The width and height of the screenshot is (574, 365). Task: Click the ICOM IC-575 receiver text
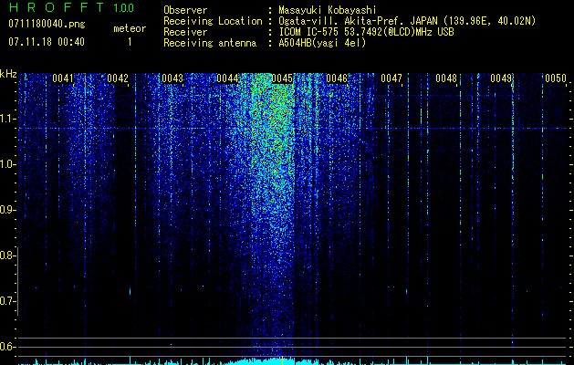(x=366, y=32)
